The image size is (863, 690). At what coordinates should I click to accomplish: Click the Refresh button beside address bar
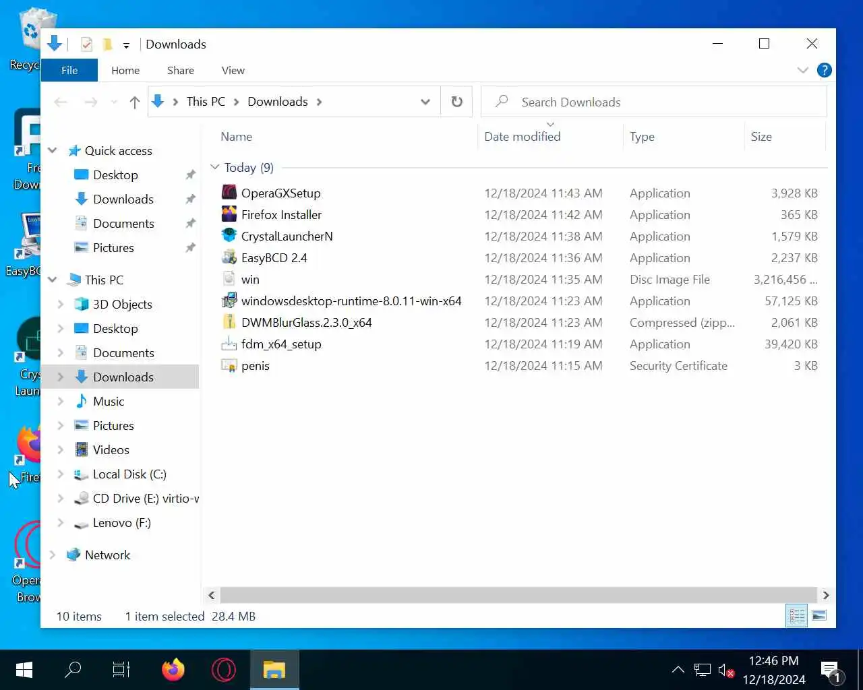pyautogui.click(x=456, y=102)
